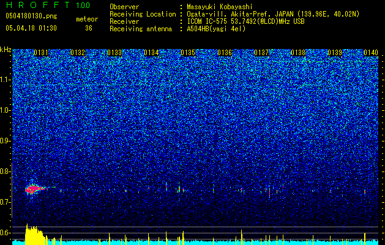This screenshot has height=245, width=385.
Task: Click the meteor count label
Action: click(87, 19)
